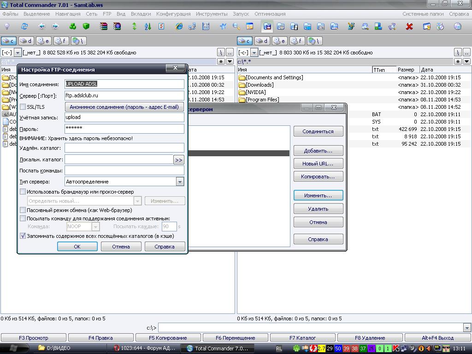This screenshot has height=354, width=472.
Task: Click the Соединиться button
Action: pos(318,131)
